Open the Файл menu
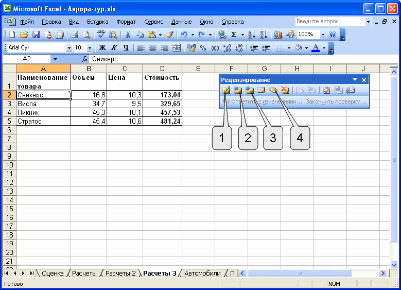Viewport: 401px width, 290px height. 27,22
